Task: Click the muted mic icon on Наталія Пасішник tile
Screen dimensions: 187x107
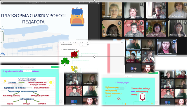Action: (119, 23)
